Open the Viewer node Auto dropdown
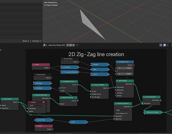 tap(37, 106)
